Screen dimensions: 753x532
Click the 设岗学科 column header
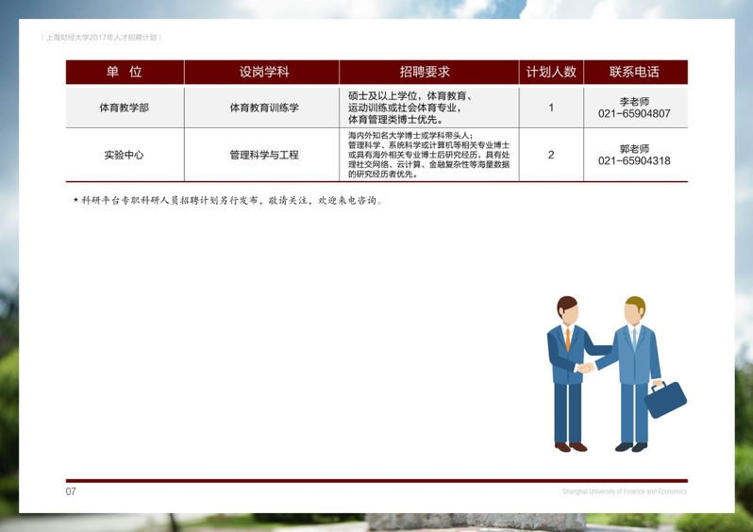coord(262,73)
